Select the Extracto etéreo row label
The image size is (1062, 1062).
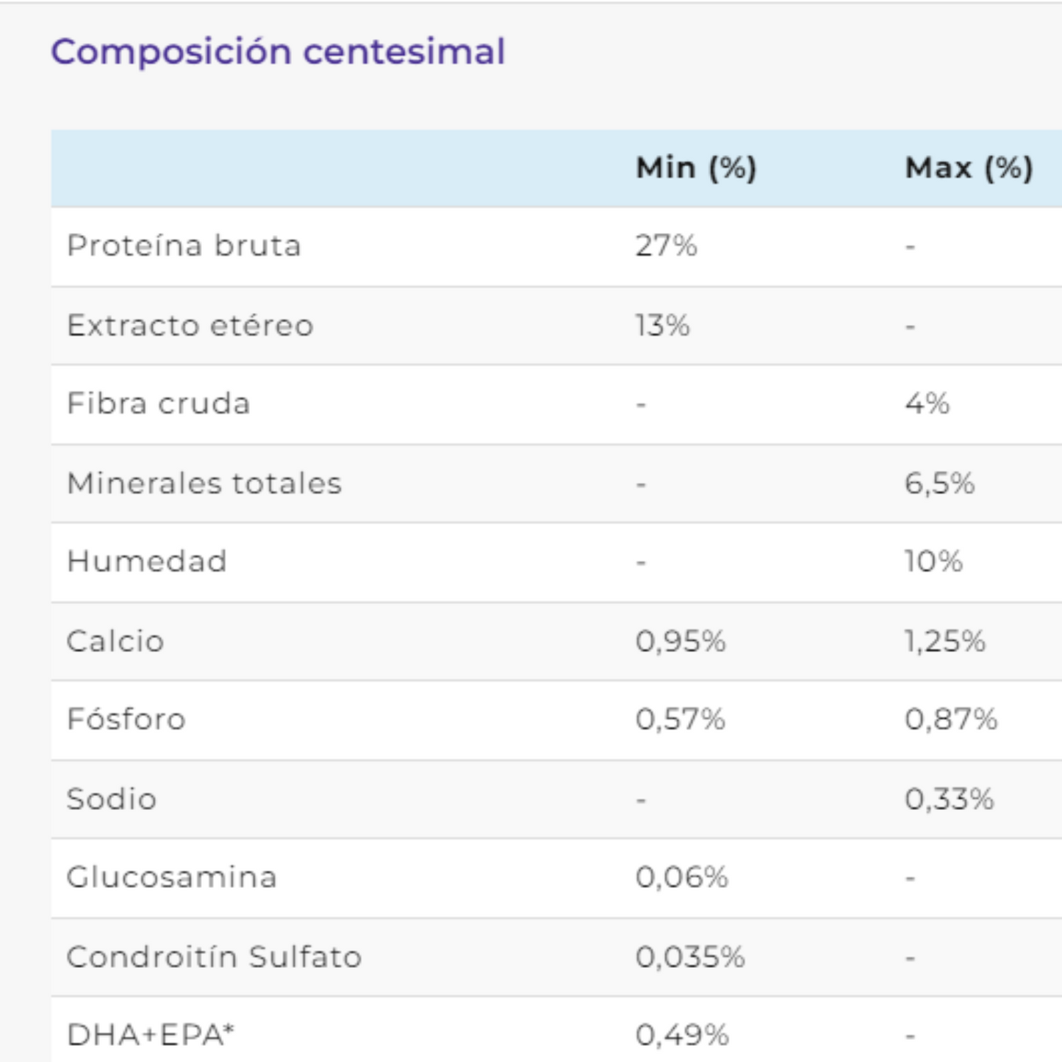coord(190,325)
